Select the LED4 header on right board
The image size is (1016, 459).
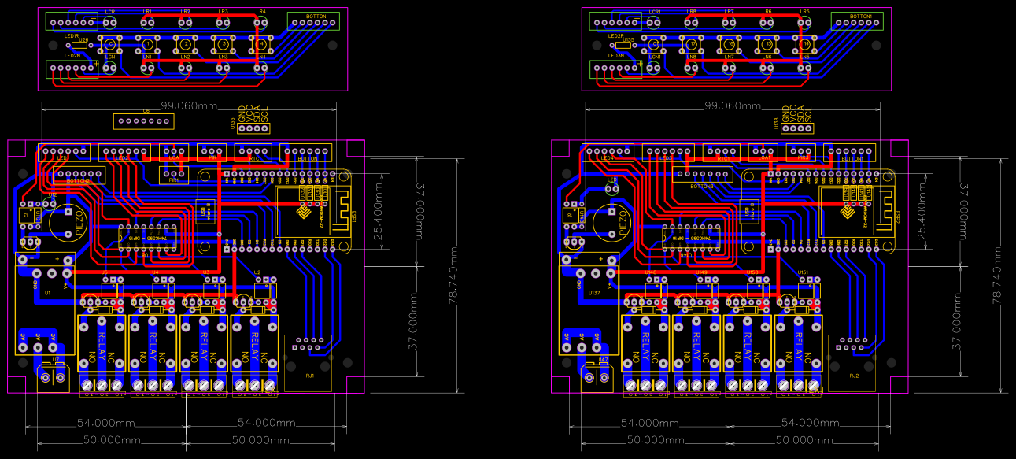pos(607,154)
